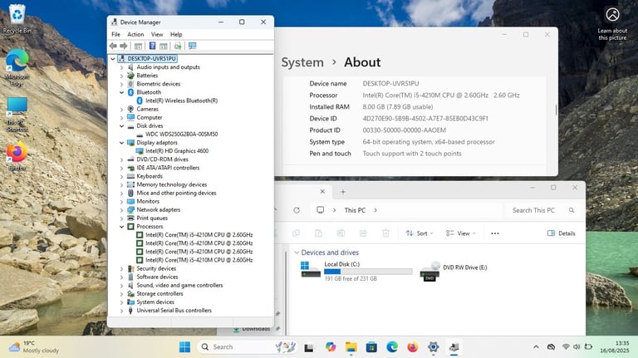Collapse the Disk drives node
Screen dimensions: 638x358
click(x=121, y=126)
